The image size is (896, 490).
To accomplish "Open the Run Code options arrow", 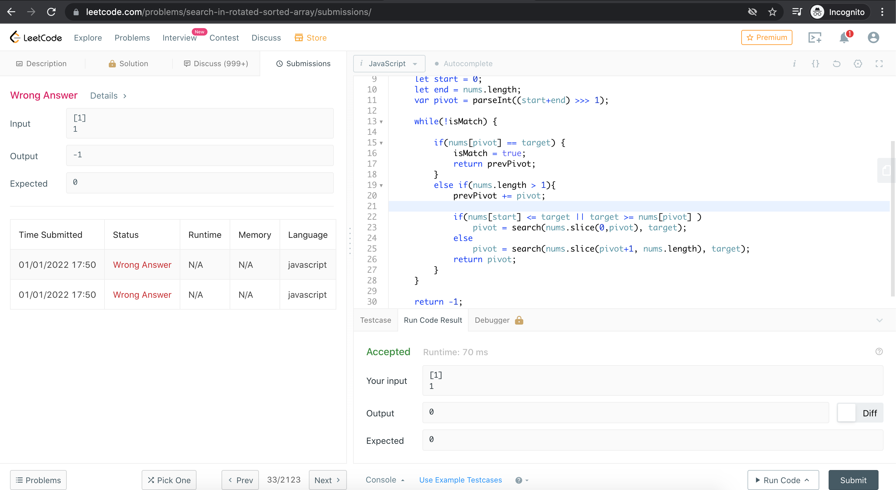I will 806,480.
